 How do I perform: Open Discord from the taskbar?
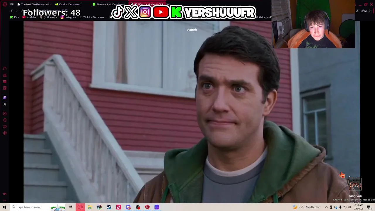(128, 207)
